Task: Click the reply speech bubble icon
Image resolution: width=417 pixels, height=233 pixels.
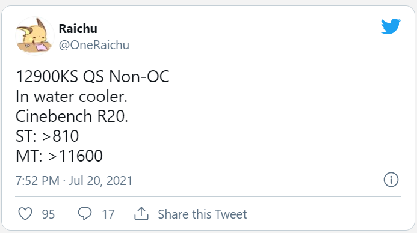Action: click(x=85, y=214)
